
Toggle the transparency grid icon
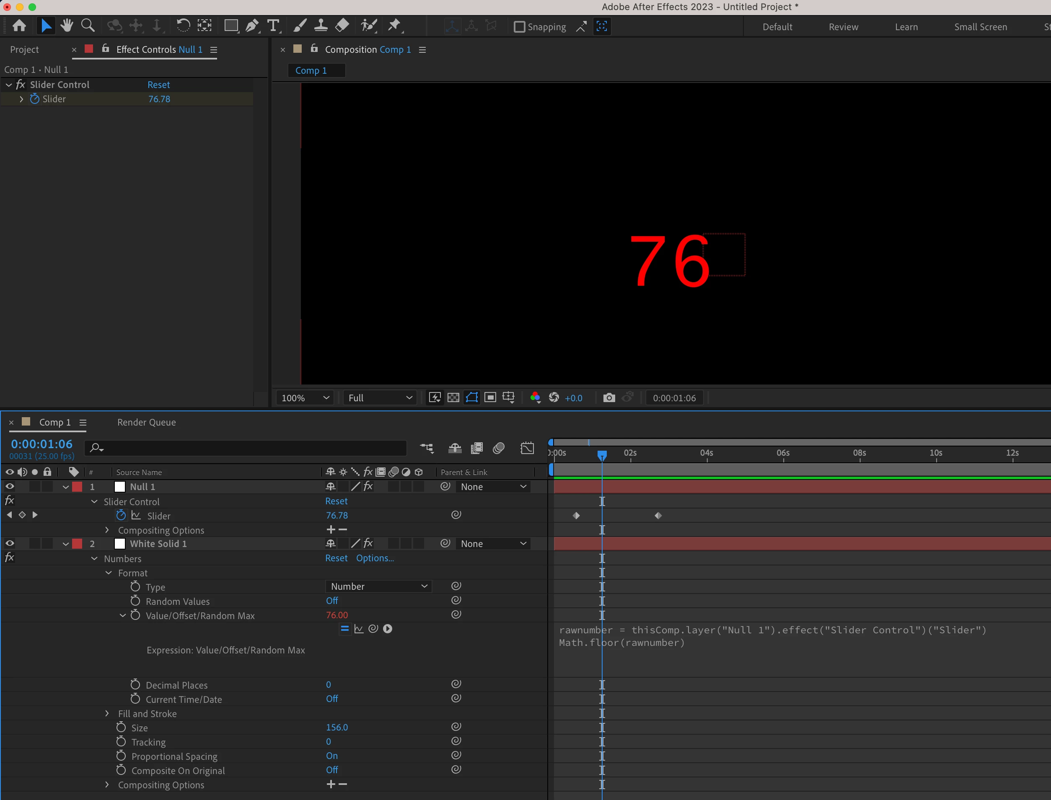[x=453, y=397]
